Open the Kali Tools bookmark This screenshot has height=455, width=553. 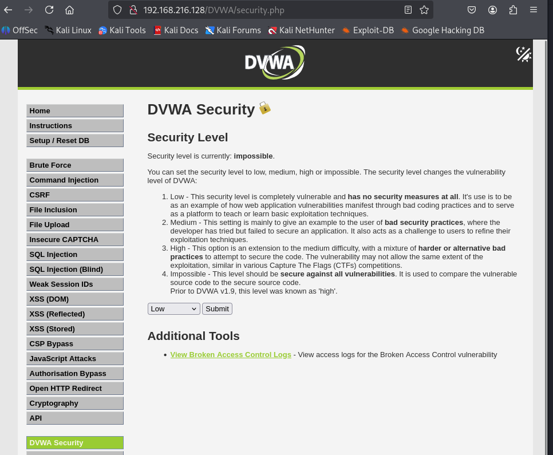pos(122,30)
